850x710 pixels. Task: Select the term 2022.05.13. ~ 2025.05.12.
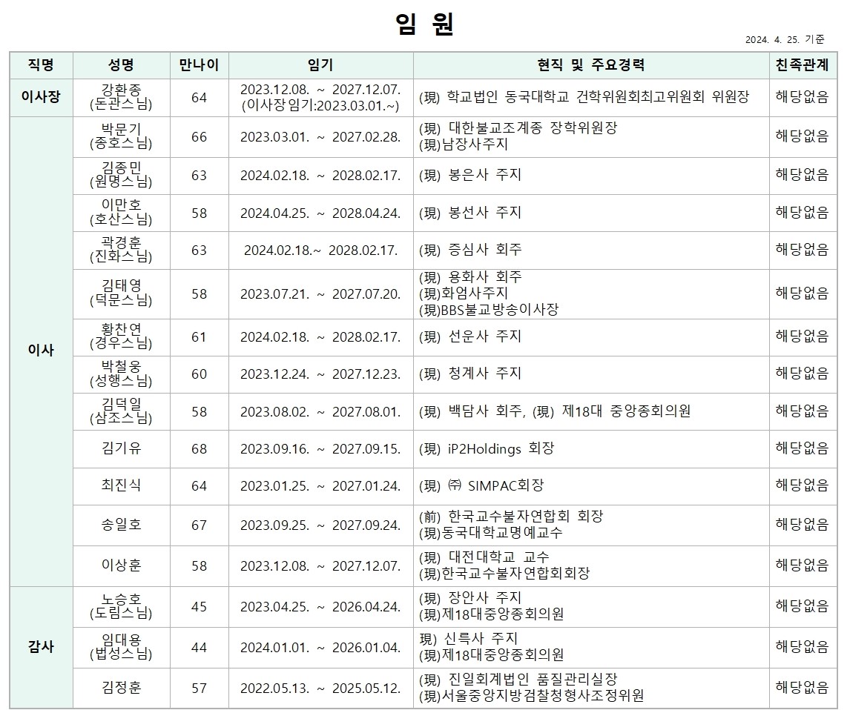click(320, 688)
